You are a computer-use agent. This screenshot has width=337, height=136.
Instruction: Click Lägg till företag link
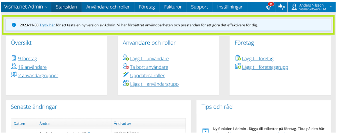coord(258,59)
